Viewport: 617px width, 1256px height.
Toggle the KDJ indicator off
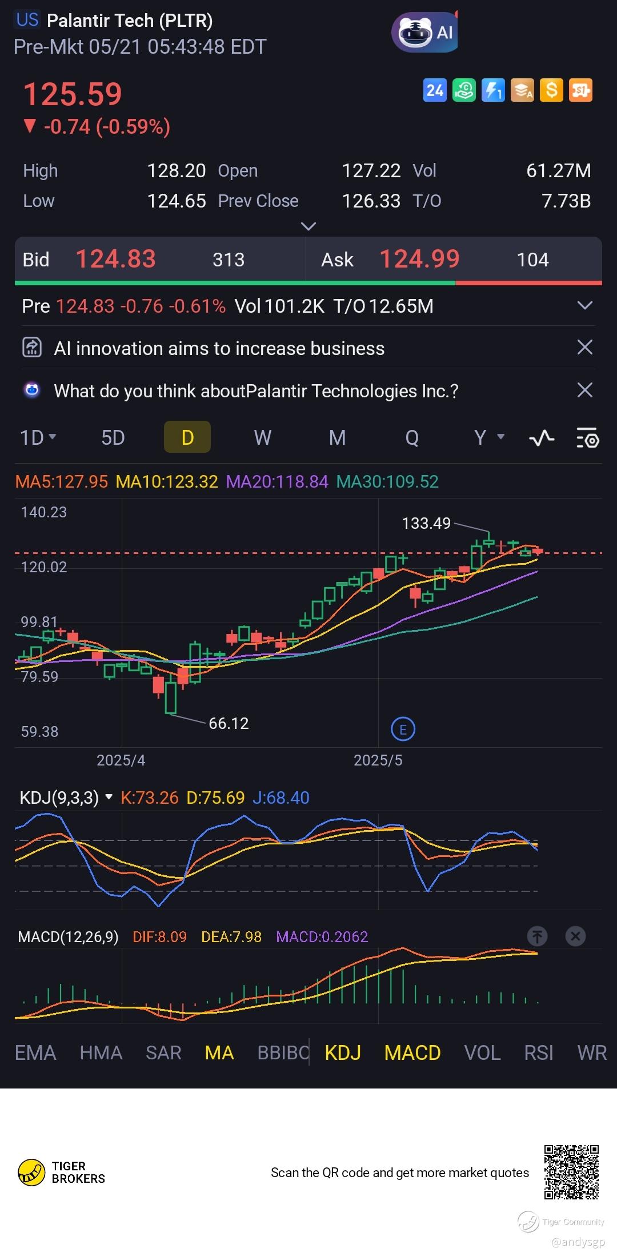pos(343,1053)
